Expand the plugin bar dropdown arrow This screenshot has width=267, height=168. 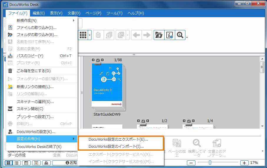pyautogui.click(x=262, y=151)
